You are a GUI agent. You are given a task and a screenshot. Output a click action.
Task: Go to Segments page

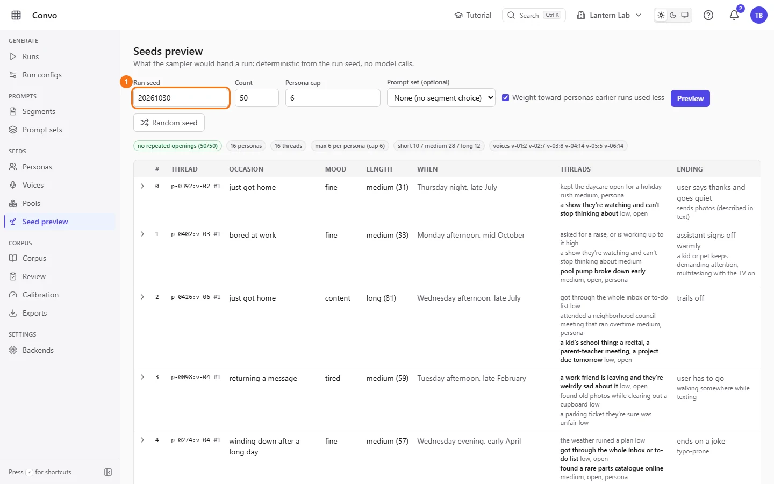pyautogui.click(x=60, y=111)
